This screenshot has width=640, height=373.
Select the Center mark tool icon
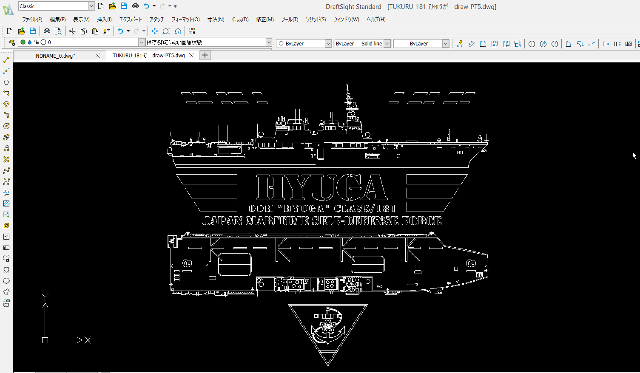coord(532,44)
